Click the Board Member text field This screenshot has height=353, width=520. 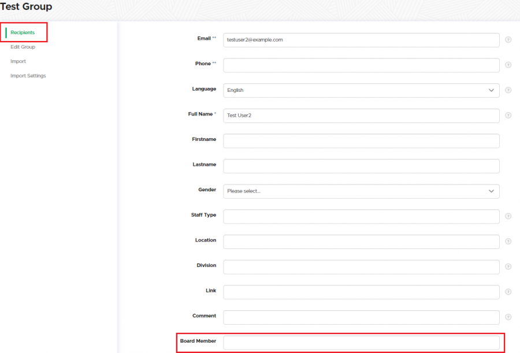click(361, 343)
